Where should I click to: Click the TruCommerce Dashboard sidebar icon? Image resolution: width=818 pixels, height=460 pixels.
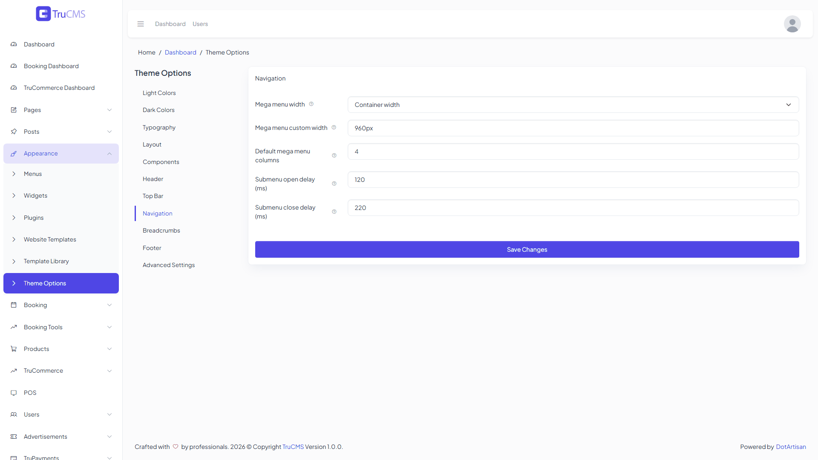click(14, 88)
